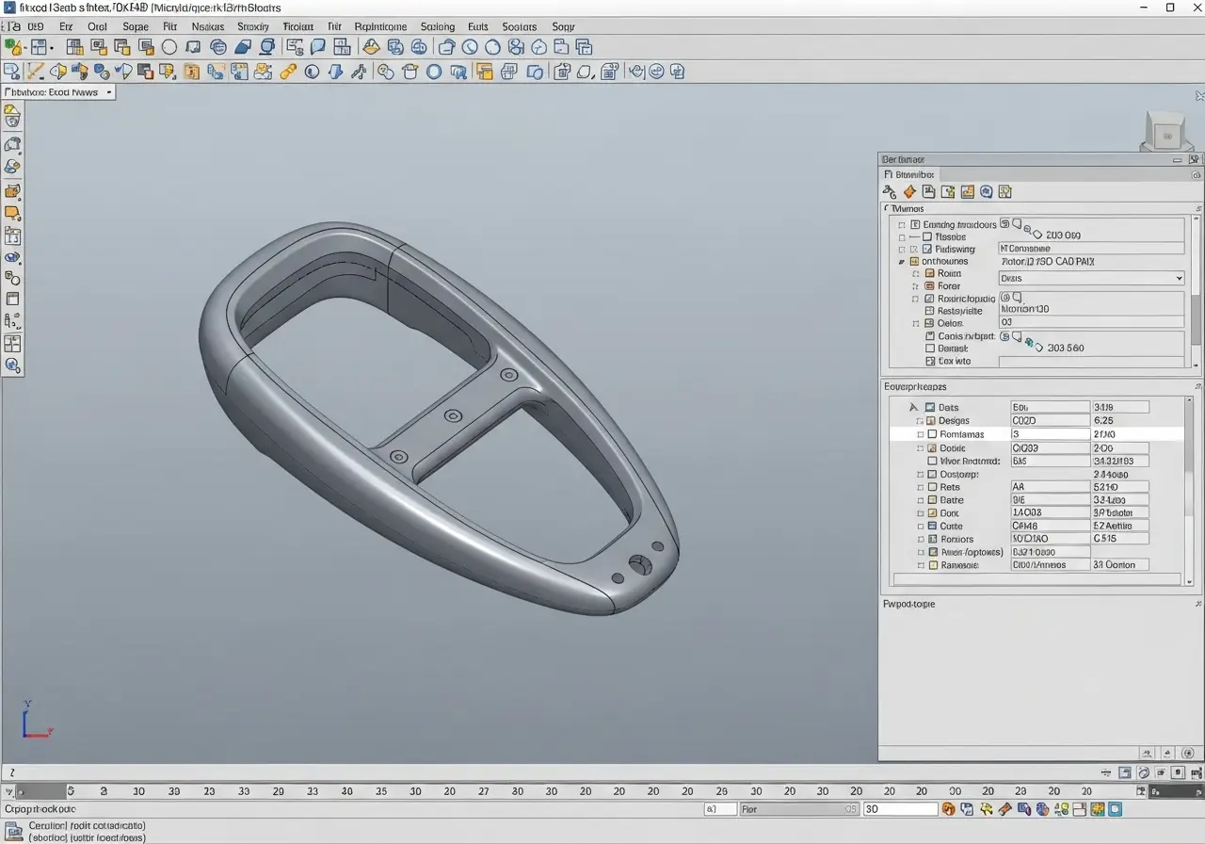Viewport: 1205px width, 844px height.
Task: Click the blue eye icon in left sidebar
Action: (12, 257)
